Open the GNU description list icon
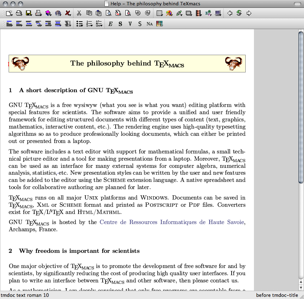 (x=99, y=24)
